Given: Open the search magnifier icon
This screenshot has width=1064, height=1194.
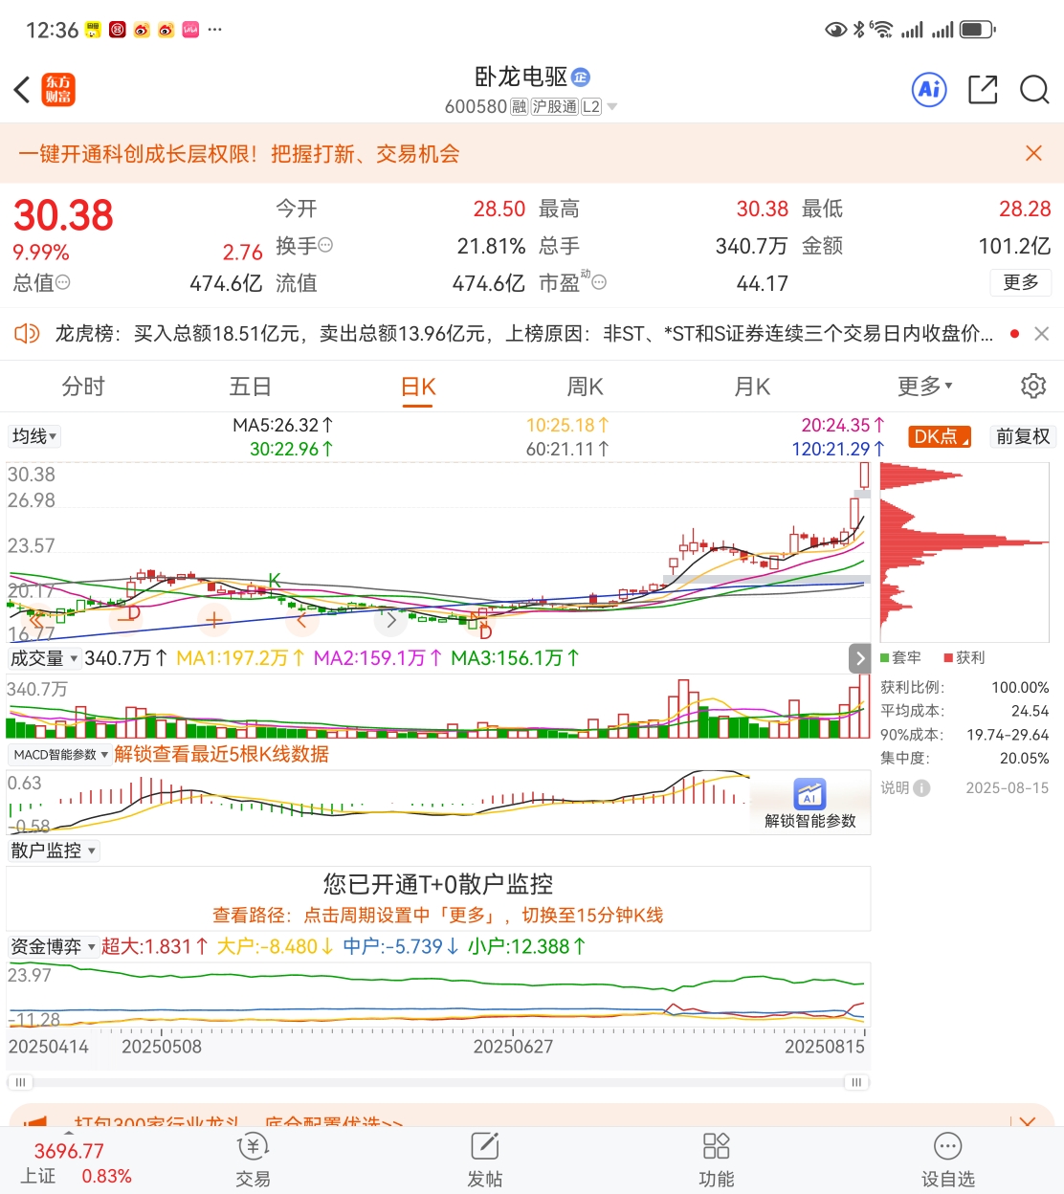Looking at the screenshot, I should tap(1034, 90).
